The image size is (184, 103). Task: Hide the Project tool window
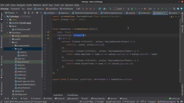41,13
